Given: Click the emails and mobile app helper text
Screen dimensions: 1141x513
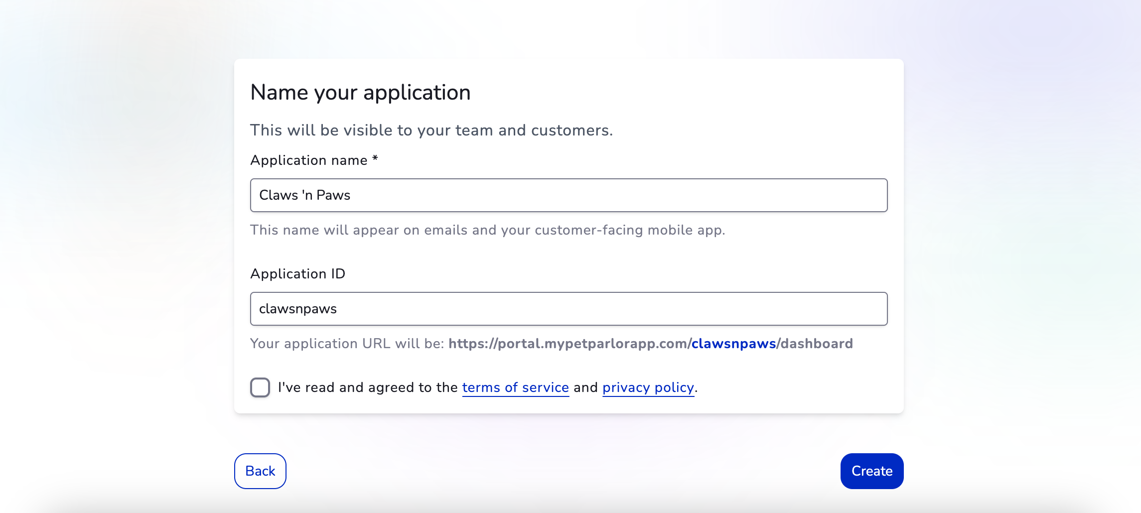Looking at the screenshot, I should tap(488, 230).
